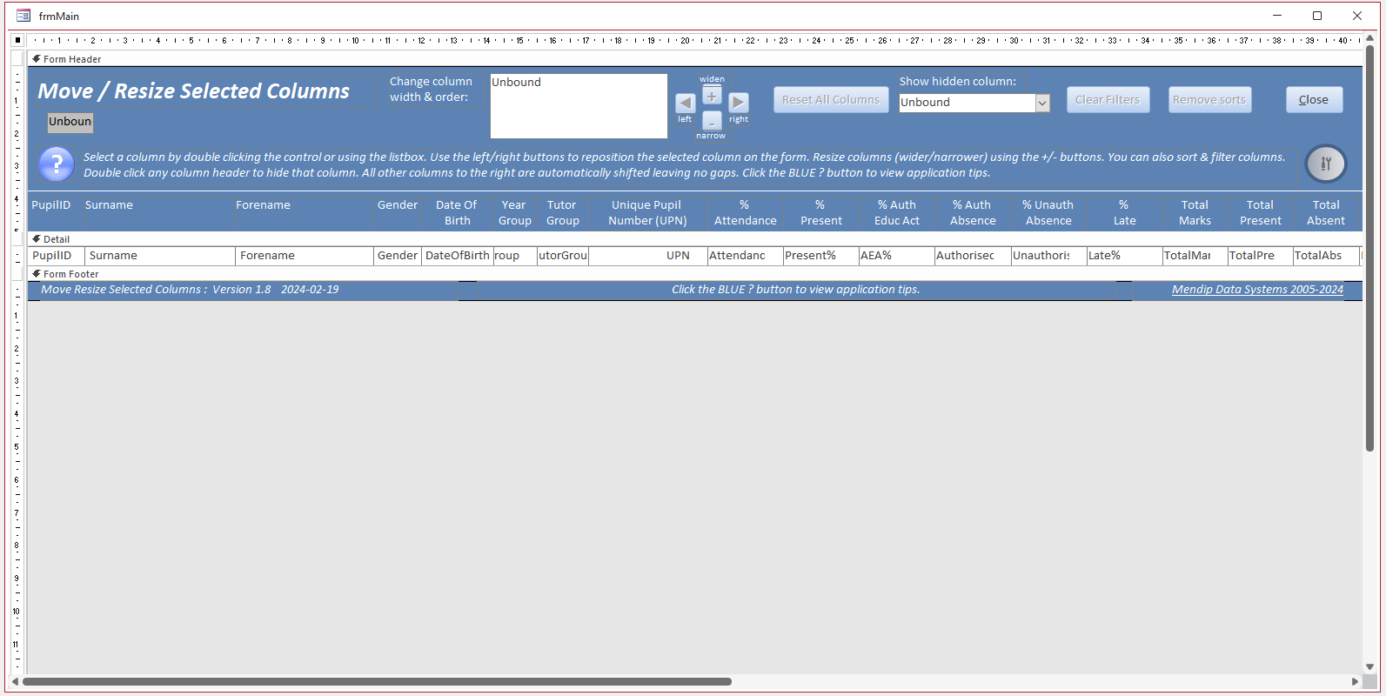Open the Mendip Data Systems 2005-2024 link
The height and width of the screenshot is (696, 1386).
pos(1257,290)
